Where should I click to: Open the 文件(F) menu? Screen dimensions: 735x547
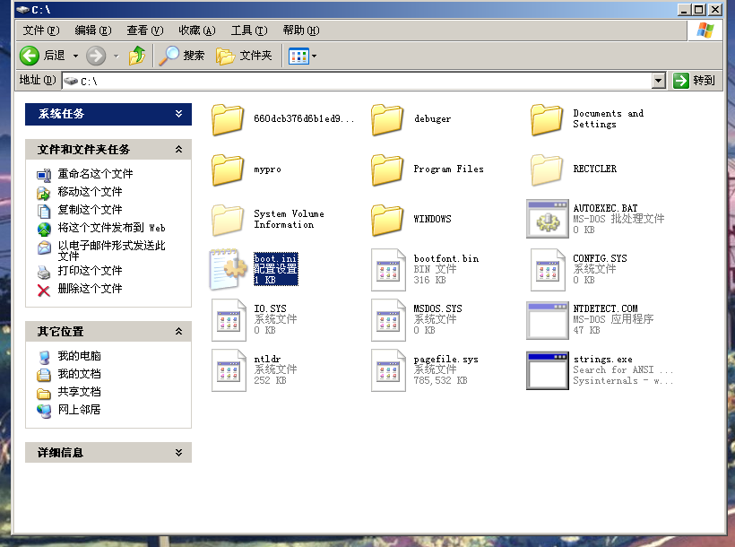tap(41, 30)
